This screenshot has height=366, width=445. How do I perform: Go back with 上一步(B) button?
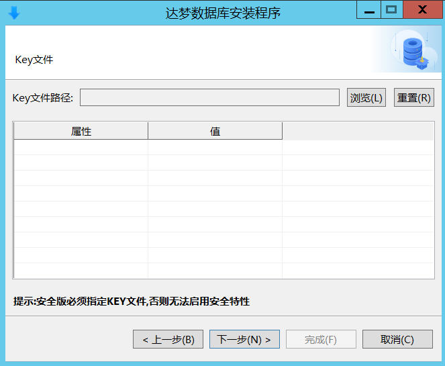tap(168, 339)
